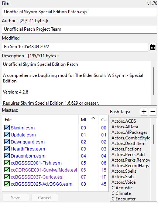
Task: Select the Actors.CombatStyle bash tag
Action: click(x=131, y=138)
